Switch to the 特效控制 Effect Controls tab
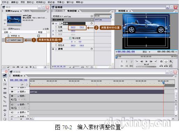This screenshot has height=132, width=179. point(72,11)
